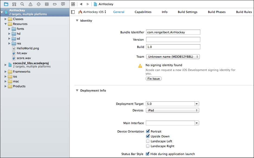The height and width of the screenshot is (158, 254).
Task: Click the cocos2d_libs.xcodeproj project icon
Action: coord(10,65)
